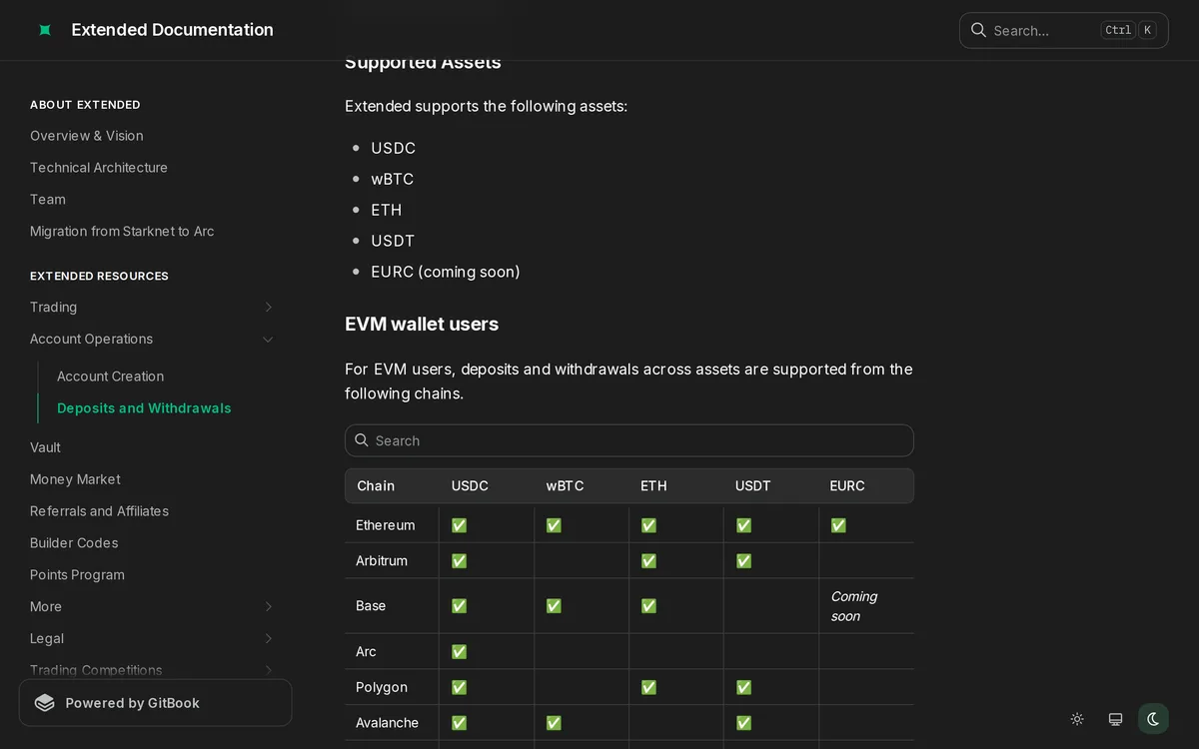Click the header Search box

tap(1064, 30)
